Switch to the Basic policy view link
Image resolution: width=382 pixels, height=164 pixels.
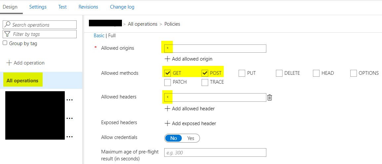coord(99,36)
